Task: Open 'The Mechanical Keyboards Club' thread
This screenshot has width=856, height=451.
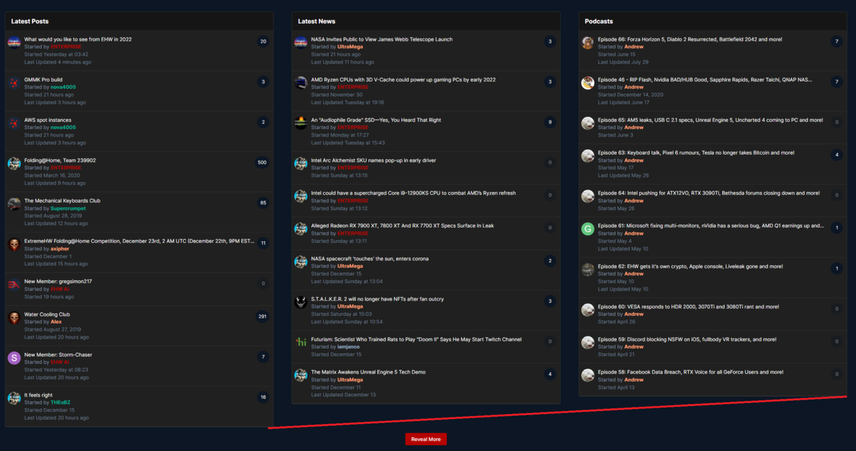Action: [62, 201]
